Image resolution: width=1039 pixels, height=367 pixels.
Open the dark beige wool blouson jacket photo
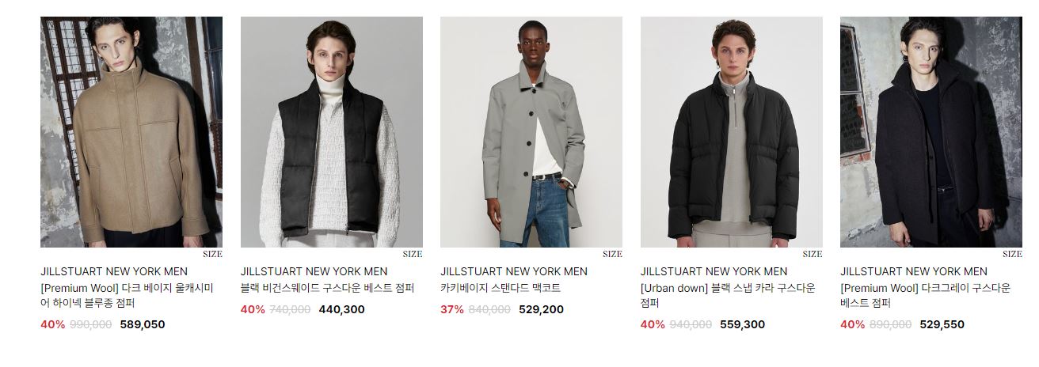point(131,132)
